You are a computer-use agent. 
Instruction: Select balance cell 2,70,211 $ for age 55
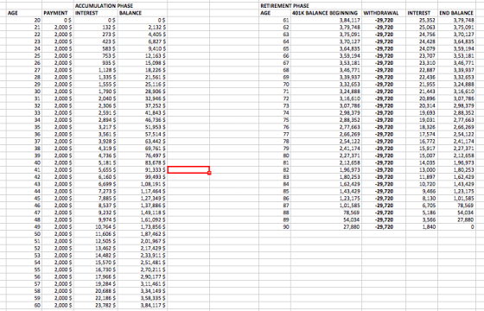142,270
